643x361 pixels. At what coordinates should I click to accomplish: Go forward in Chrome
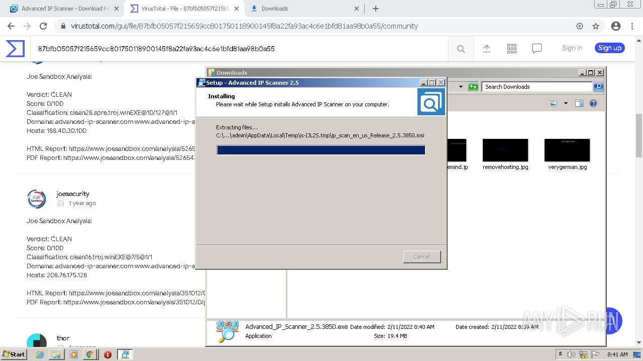[x=27, y=26]
